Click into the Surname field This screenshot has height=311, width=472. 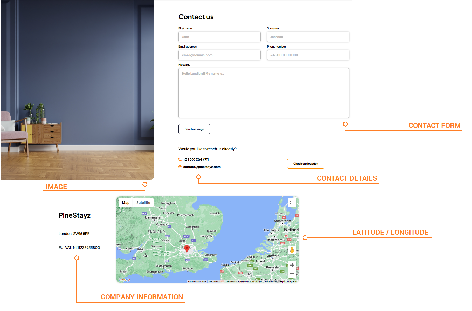[308, 37]
